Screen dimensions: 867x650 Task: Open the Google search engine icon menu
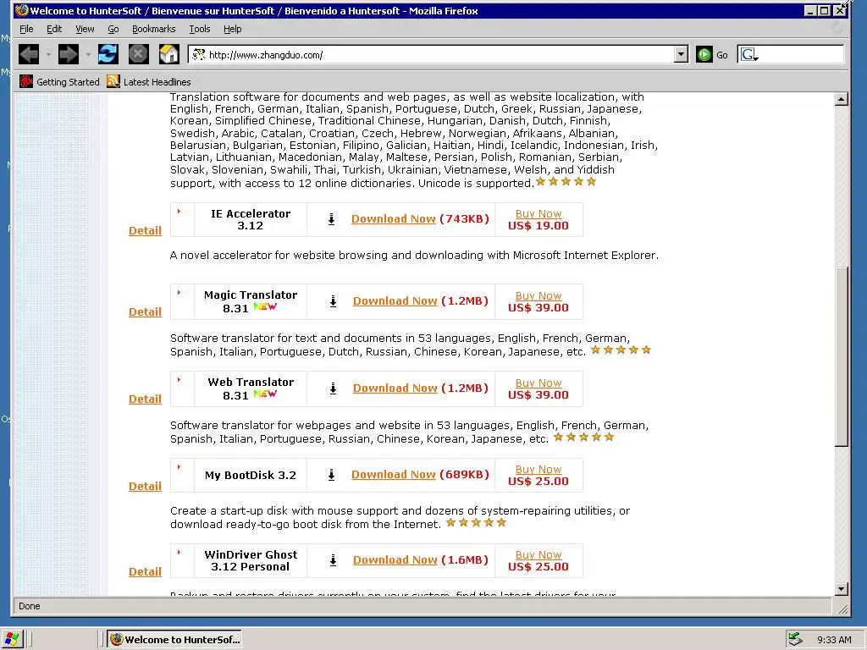point(750,54)
